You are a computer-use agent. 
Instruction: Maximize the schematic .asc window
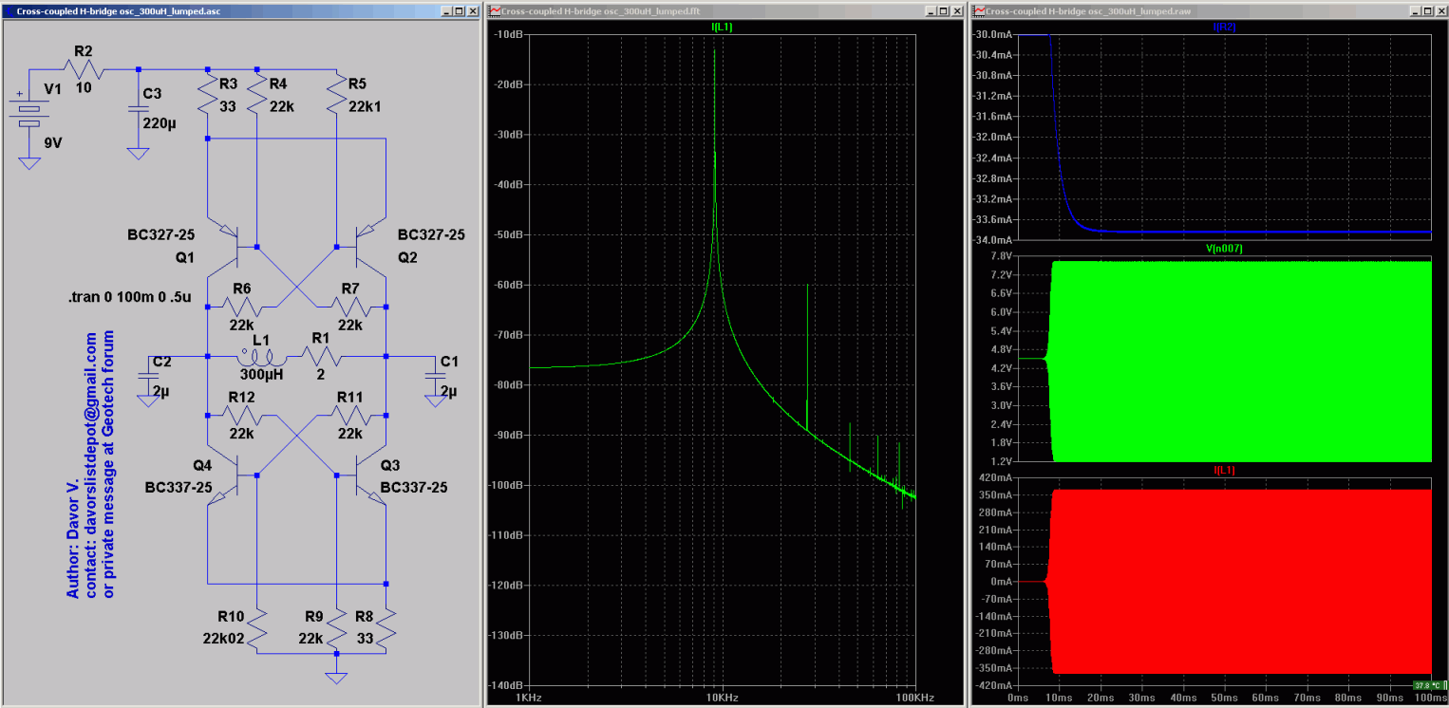coord(459,11)
